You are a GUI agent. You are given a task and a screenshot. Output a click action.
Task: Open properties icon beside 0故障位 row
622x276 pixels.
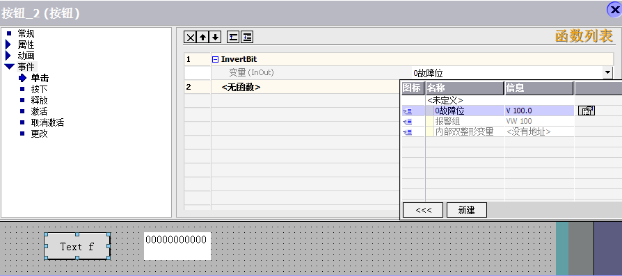point(587,111)
